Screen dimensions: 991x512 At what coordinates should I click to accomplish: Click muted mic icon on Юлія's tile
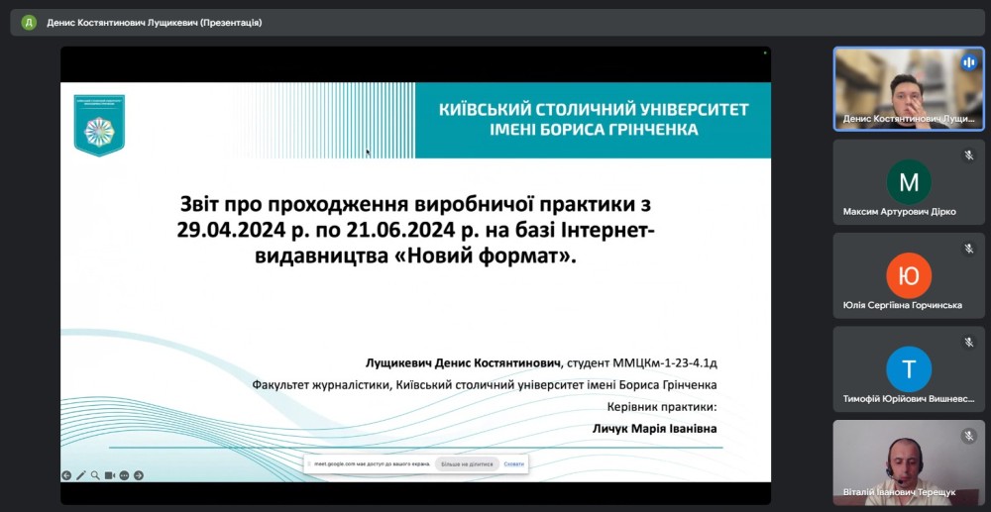[x=968, y=249]
